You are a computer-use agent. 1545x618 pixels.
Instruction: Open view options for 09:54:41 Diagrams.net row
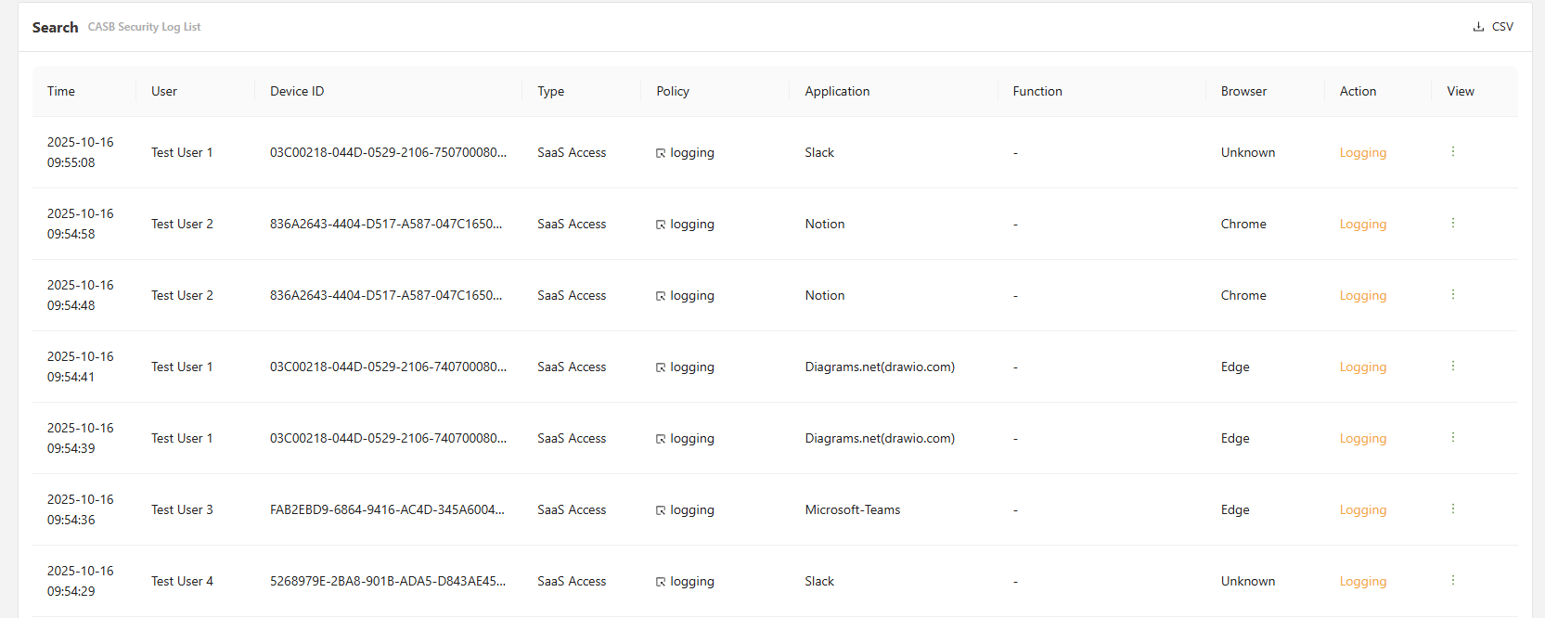point(1453,366)
